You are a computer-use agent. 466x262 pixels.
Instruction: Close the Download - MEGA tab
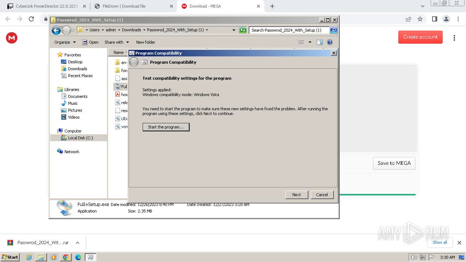click(x=258, y=6)
